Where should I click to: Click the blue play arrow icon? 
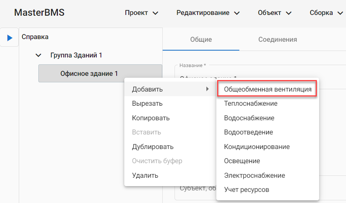(x=10, y=38)
